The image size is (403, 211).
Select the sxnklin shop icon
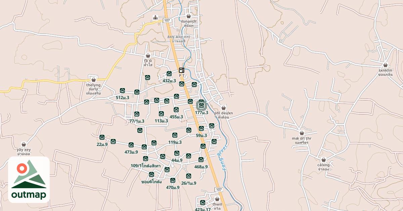pos(385,65)
